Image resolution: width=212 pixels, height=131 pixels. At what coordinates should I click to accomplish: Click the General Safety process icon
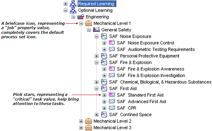point(97,30)
